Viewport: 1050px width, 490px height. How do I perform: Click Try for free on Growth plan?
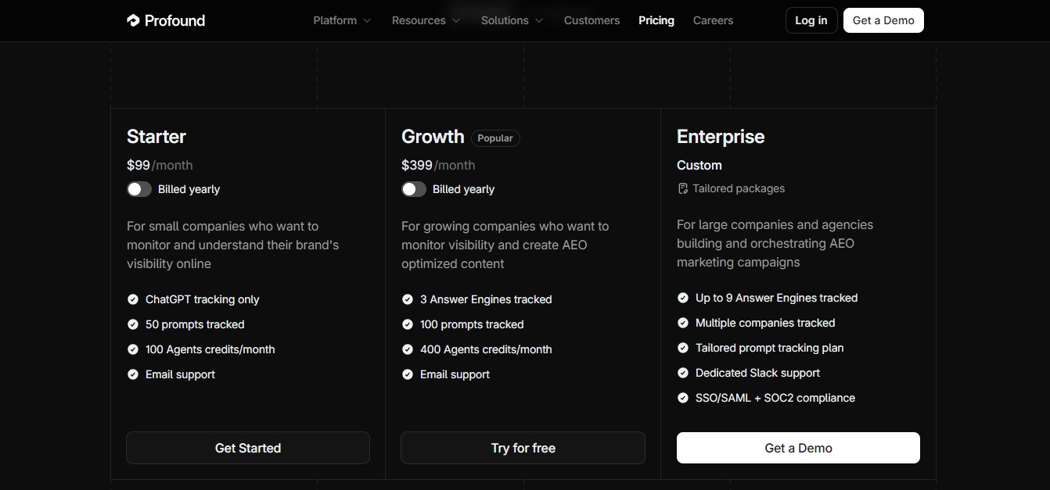[523, 448]
